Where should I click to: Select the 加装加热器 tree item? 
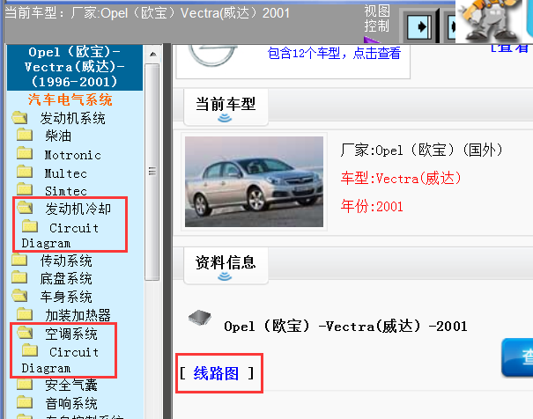point(78,315)
